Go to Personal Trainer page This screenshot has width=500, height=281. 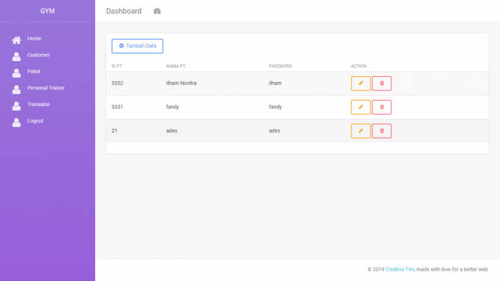(x=46, y=88)
